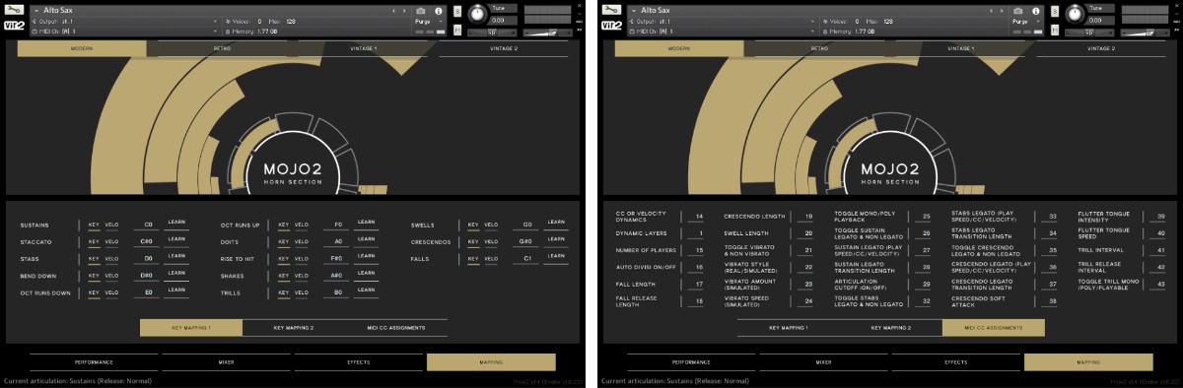Go to next instrument arrow on Key Mapping screen

404,10
